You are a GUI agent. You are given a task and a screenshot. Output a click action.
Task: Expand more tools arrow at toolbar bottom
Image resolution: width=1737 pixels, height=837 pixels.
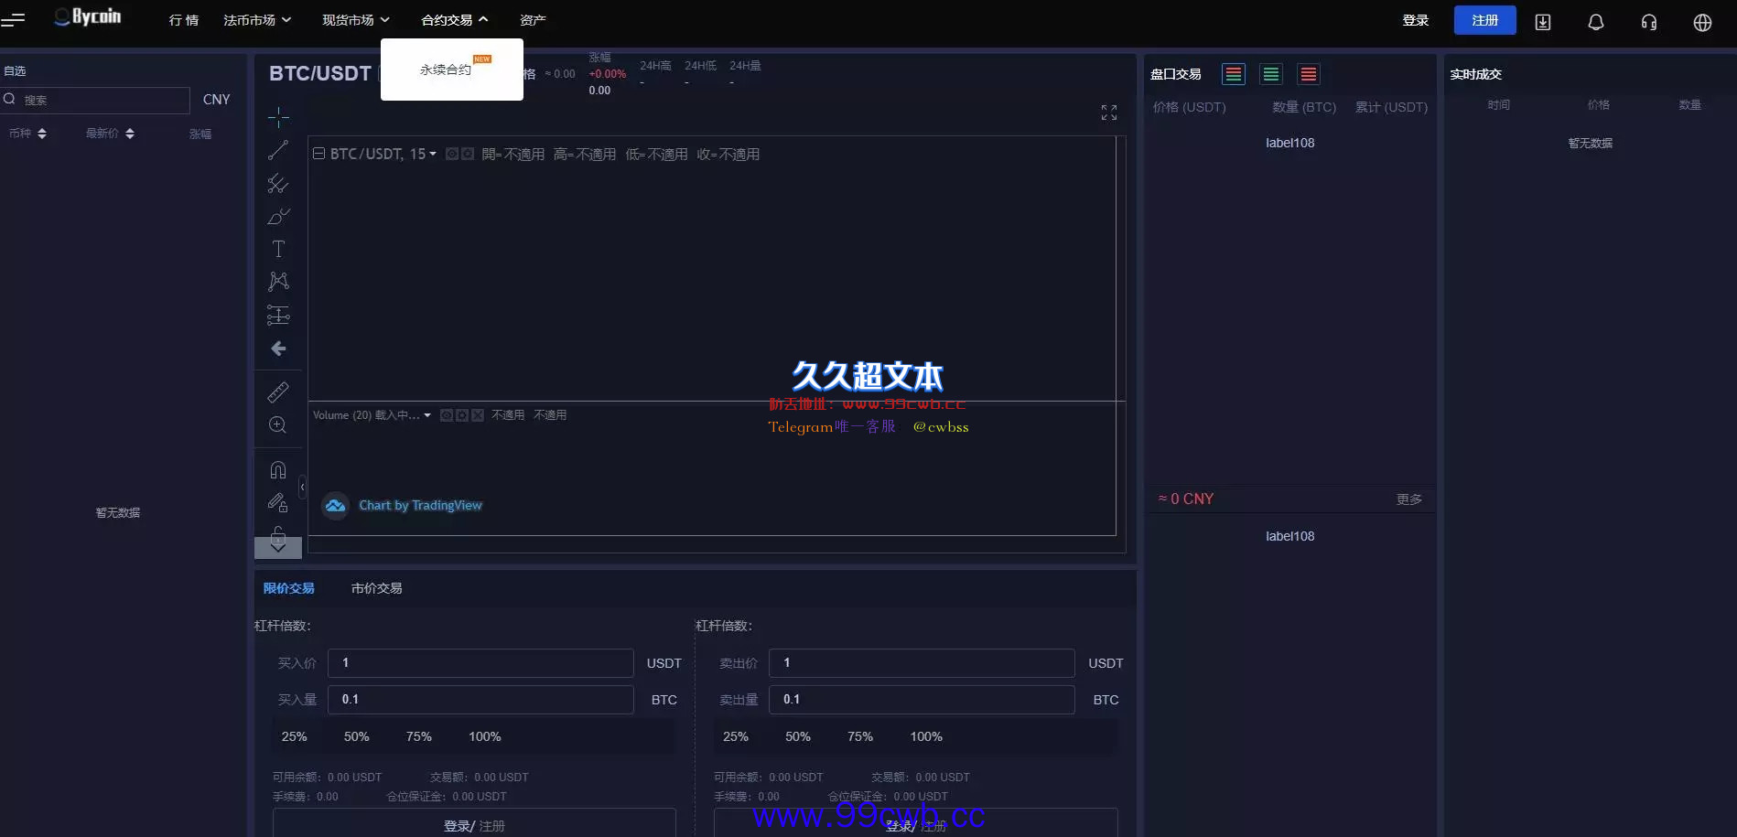point(278,548)
